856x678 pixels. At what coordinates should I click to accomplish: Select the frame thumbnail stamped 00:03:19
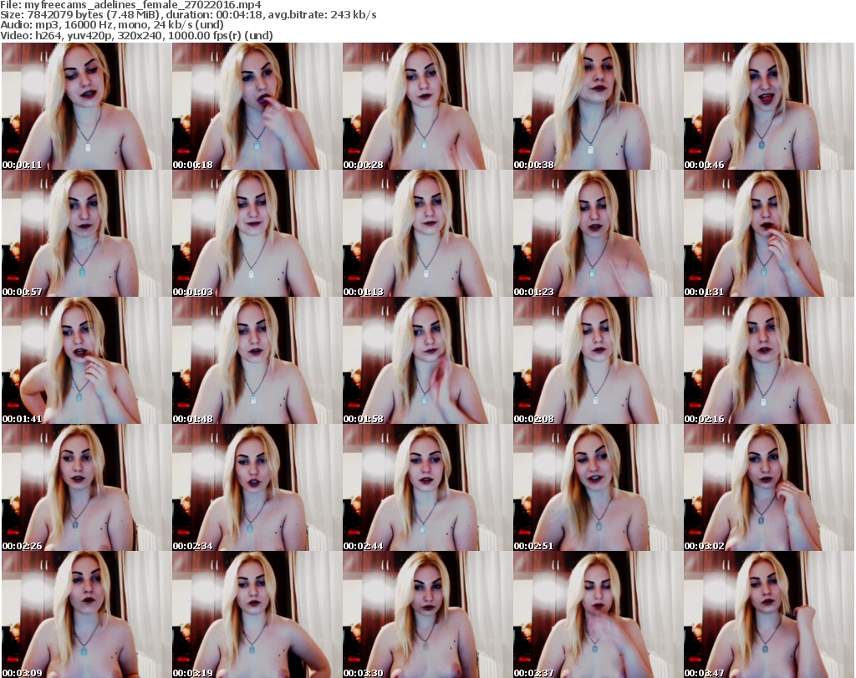257,614
